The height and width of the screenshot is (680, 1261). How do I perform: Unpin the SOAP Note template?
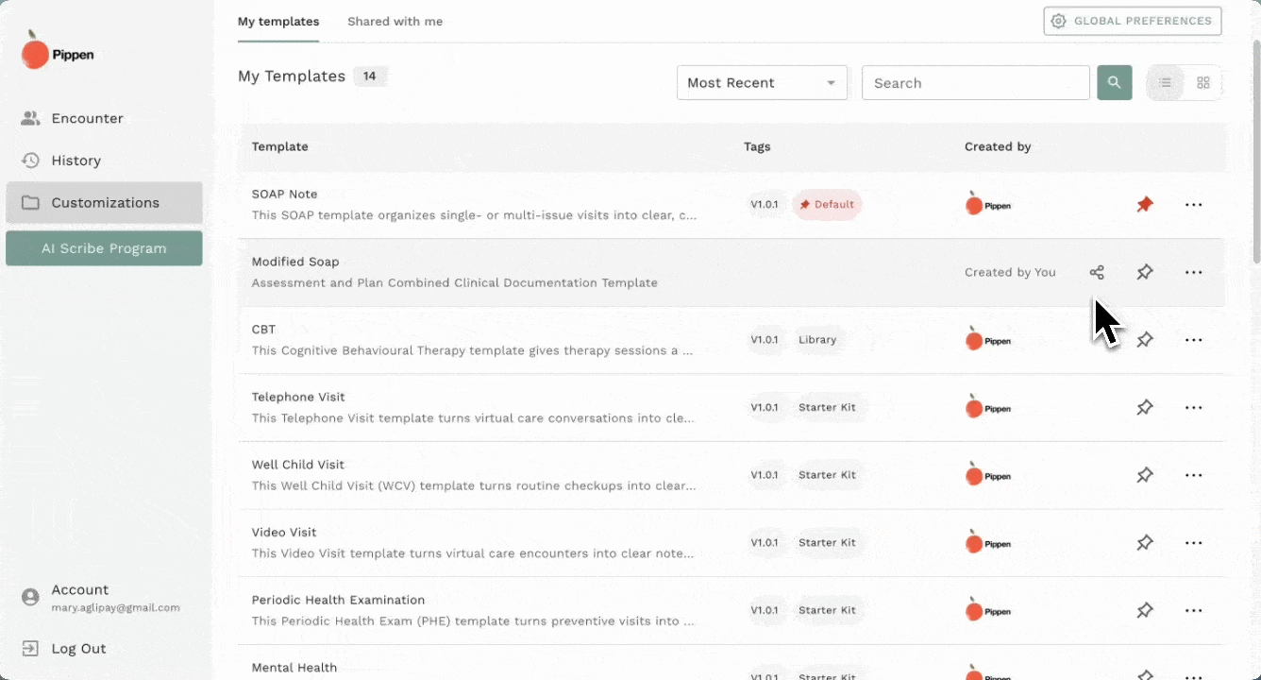(x=1145, y=205)
